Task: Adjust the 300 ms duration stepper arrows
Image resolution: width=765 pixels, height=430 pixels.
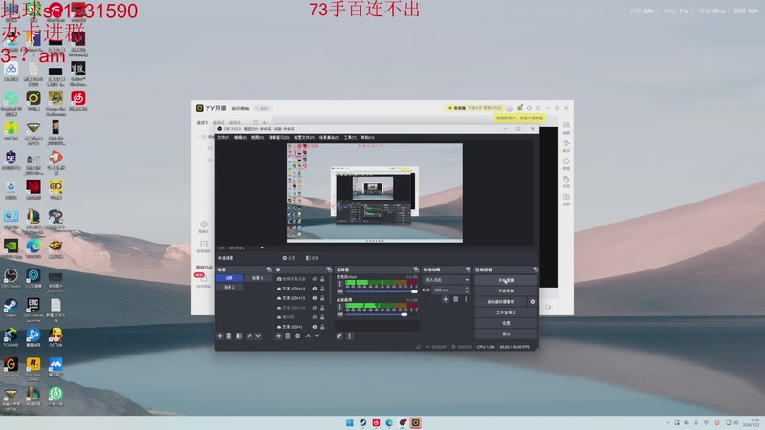Action: pyautogui.click(x=467, y=290)
